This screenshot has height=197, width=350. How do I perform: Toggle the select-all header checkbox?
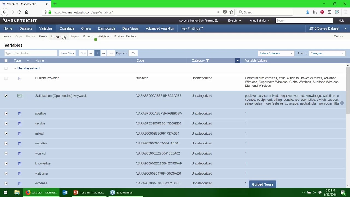[x=6, y=60]
